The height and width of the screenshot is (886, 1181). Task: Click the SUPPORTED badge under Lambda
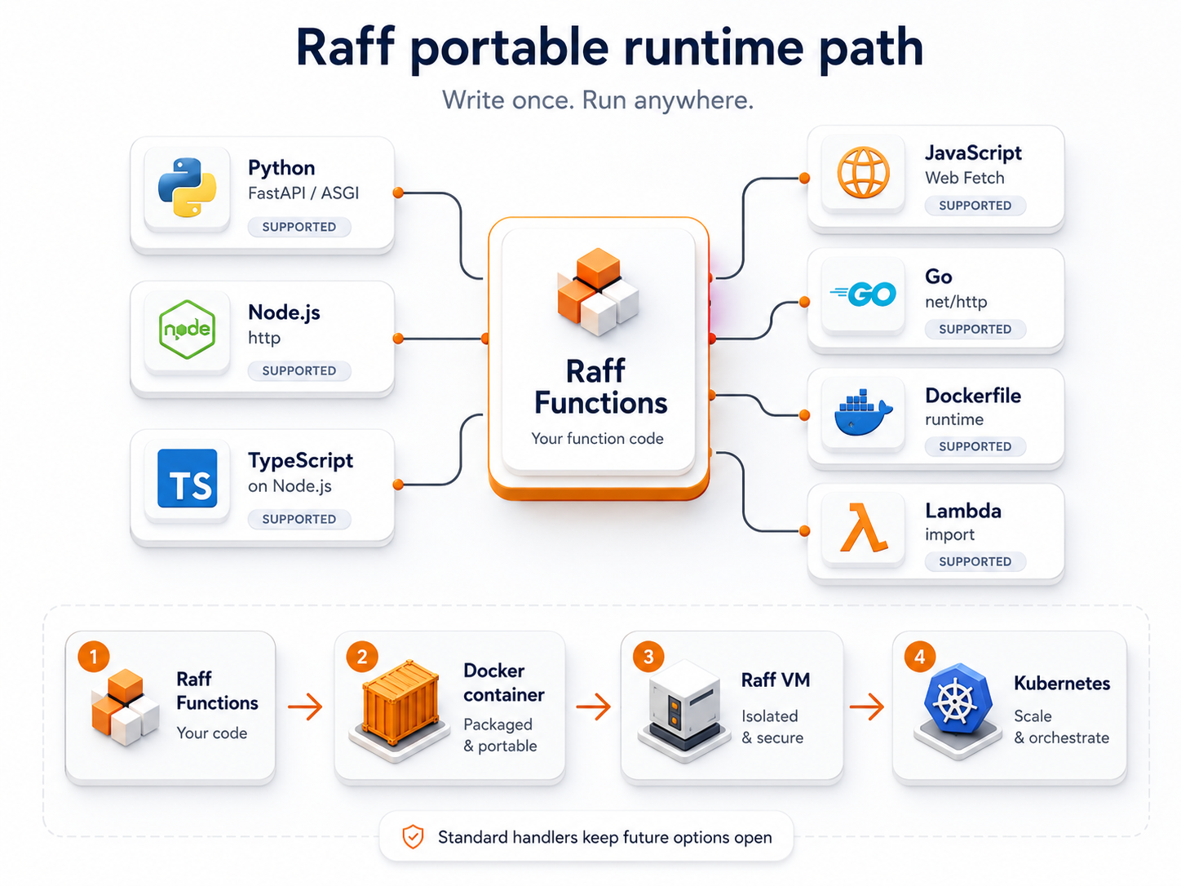click(x=975, y=561)
